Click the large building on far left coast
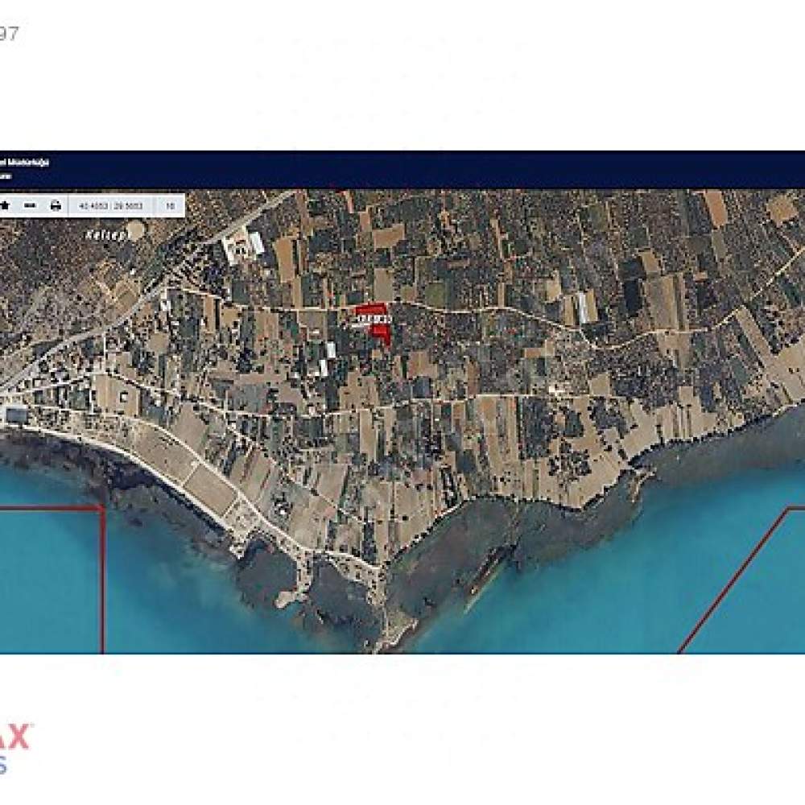Viewport: 805px width, 805px height. coord(15,415)
